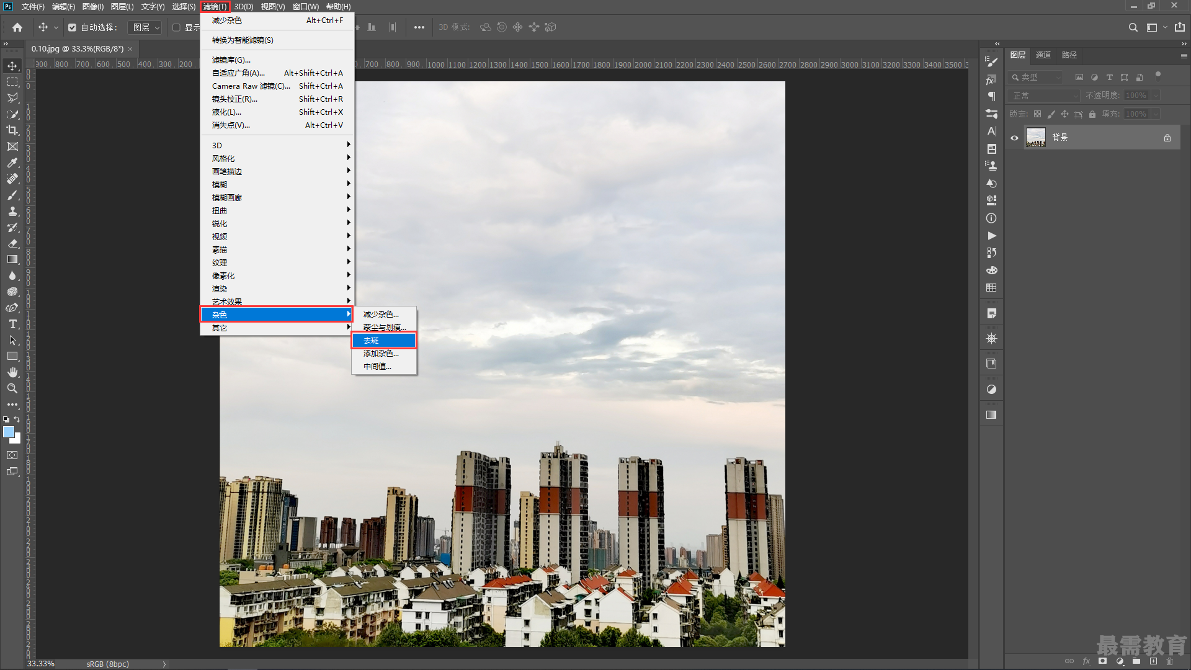
Task: Select the Eyedropper tool
Action: (x=12, y=163)
